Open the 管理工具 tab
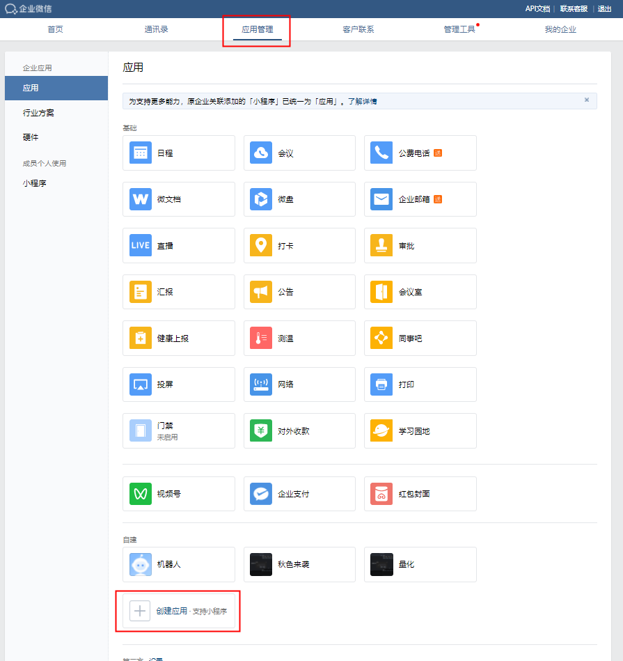 459,29
